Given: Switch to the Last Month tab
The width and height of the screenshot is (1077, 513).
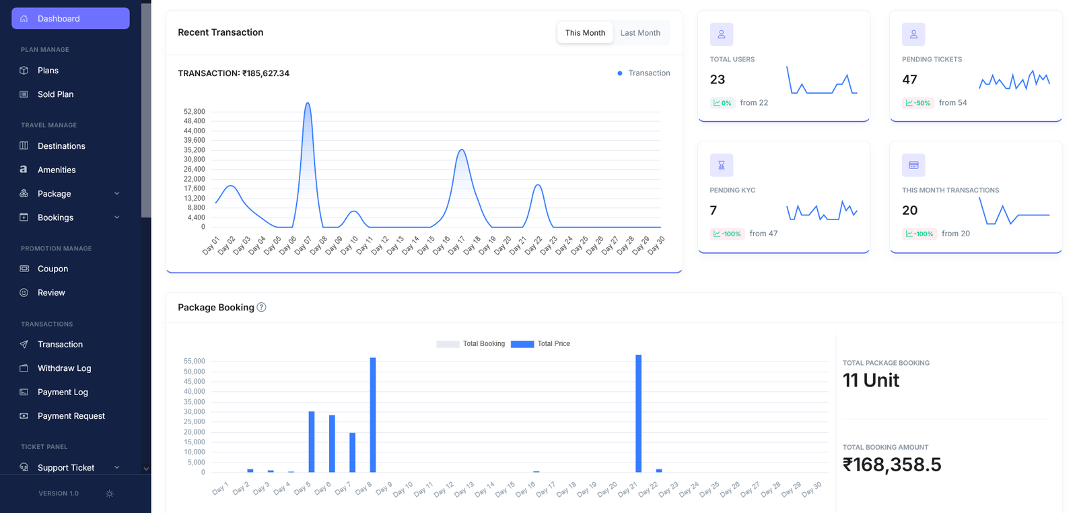Looking at the screenshot, I should pyautogui.click(x=639, y=33).
